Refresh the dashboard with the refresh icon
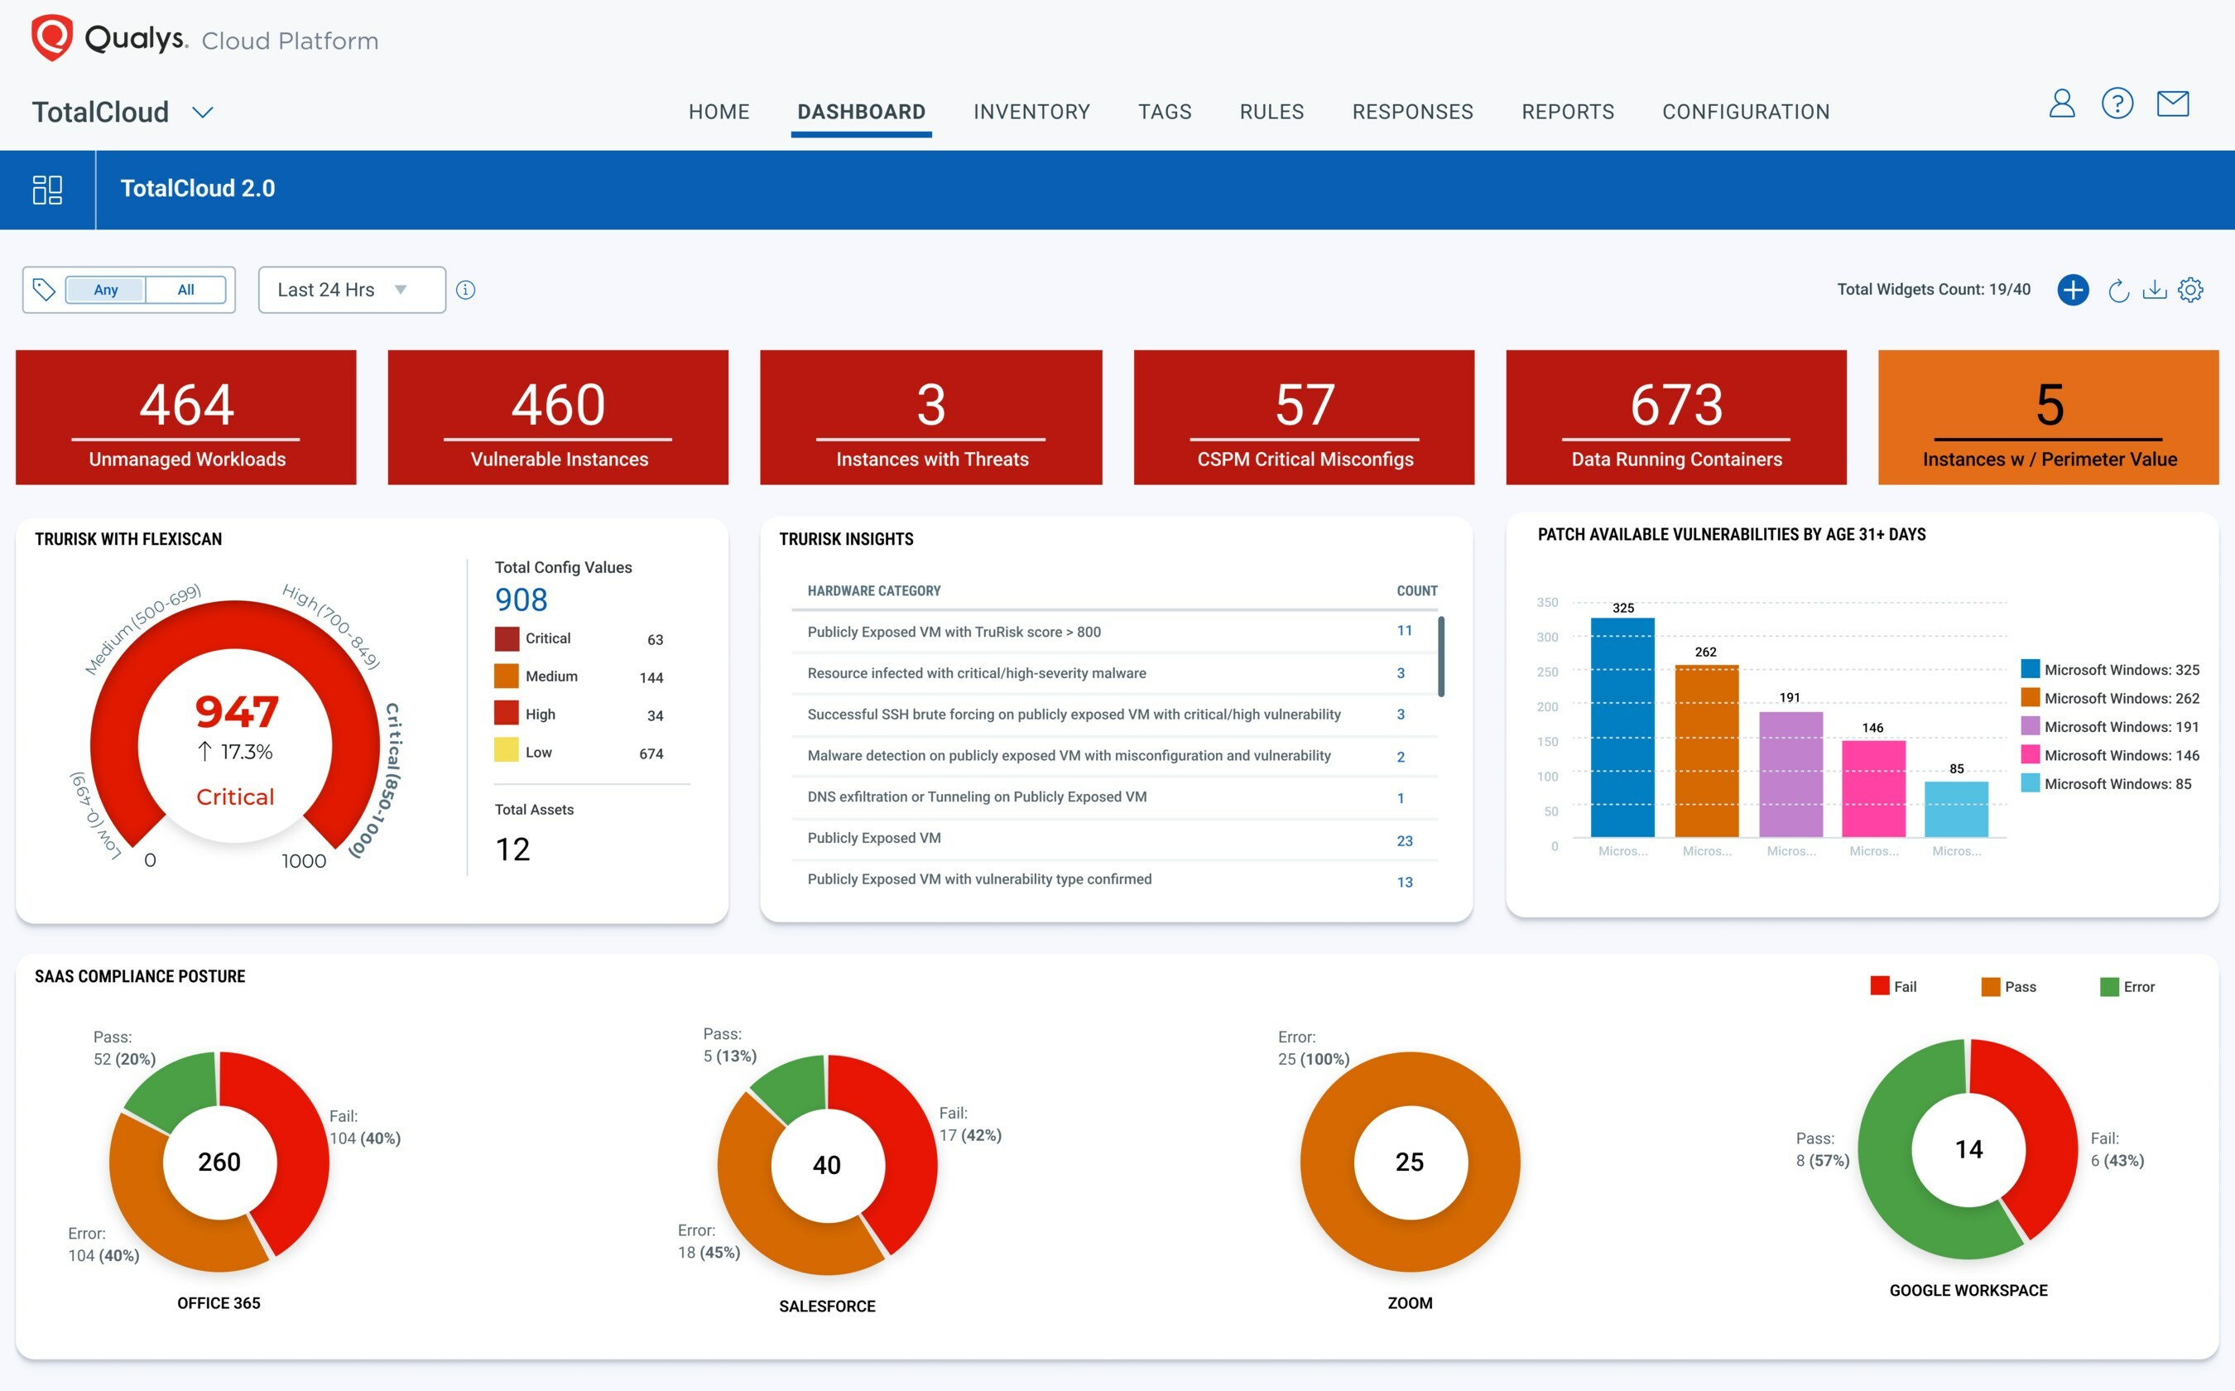2235x1391 pixels. (2118, 291)
